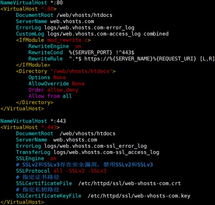Click "all -SSLv2 -SSLv3" after SSLProtocol
The image size is (215, 205).
click(x=80, y=171)
